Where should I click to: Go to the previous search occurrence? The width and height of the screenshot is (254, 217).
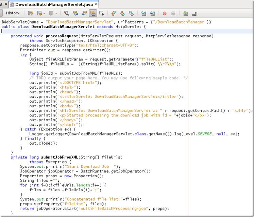coord(75,13)
